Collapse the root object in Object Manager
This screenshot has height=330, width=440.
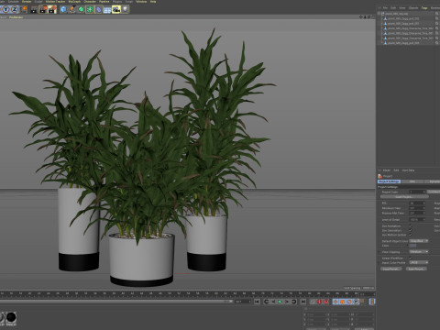(x=379, y=14)
